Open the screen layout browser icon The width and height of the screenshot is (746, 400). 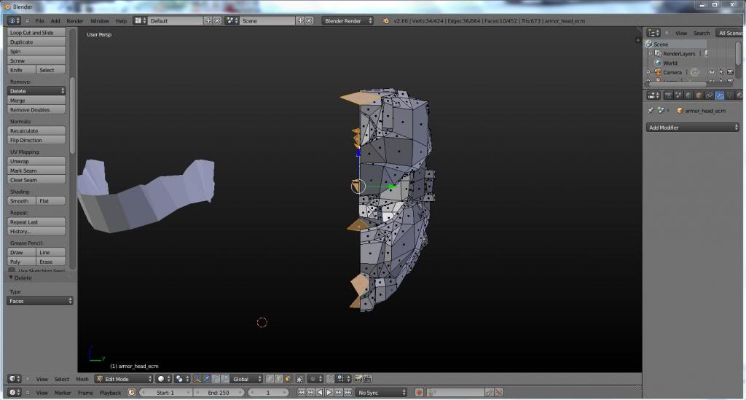pyautogui.click(x=140, y=21)
